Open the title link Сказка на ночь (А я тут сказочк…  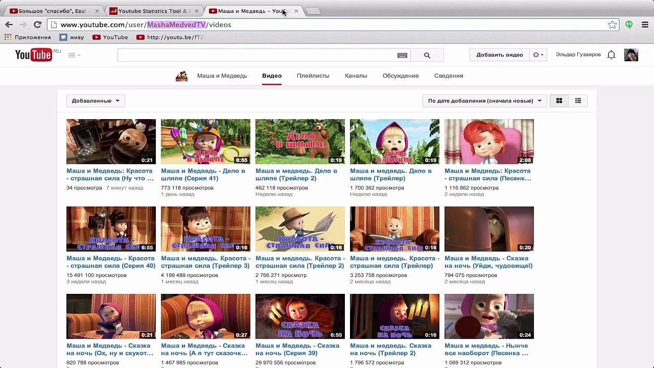point(204,350)
